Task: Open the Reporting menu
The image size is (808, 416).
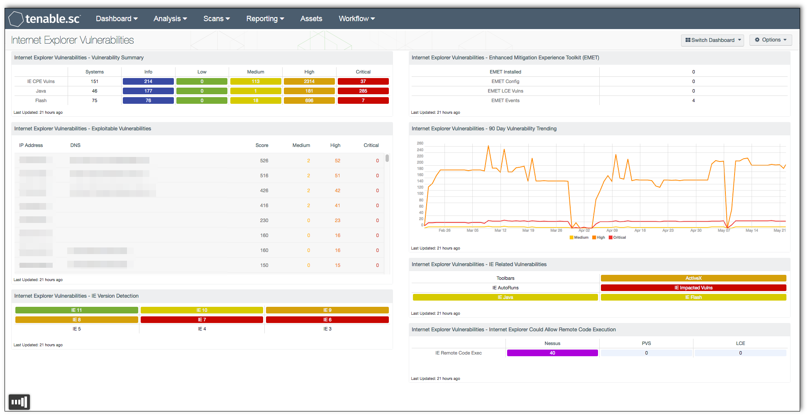Action: (265, 19)
